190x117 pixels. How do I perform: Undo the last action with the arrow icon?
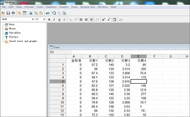pyautogui.click(x=47, y=13)
